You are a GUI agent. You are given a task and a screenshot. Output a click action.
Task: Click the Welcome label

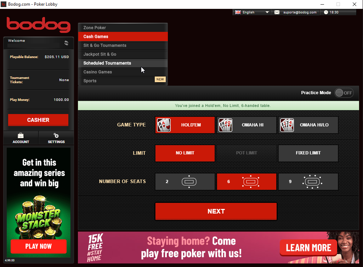[16, 40]
